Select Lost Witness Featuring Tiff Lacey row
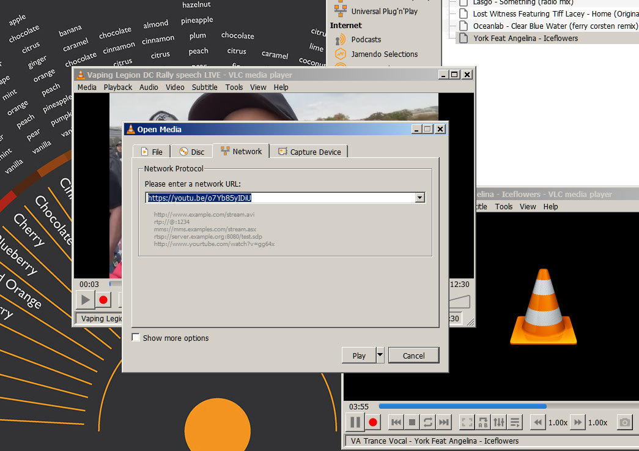639x451 pixels. [546, 14]
